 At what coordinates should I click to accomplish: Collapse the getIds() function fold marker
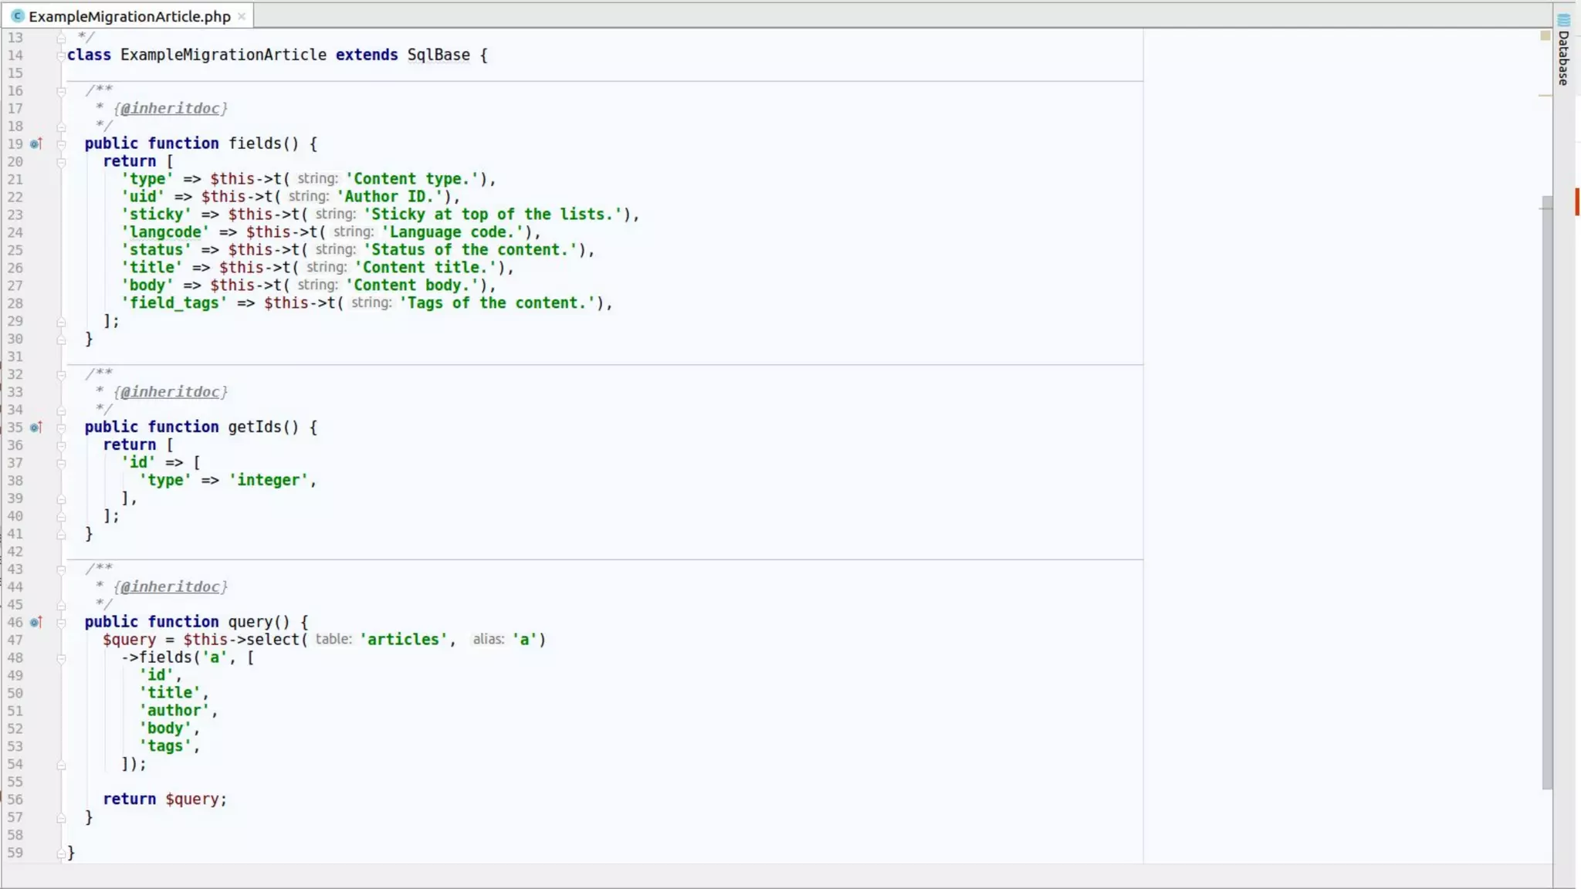(x=61, y=428)
